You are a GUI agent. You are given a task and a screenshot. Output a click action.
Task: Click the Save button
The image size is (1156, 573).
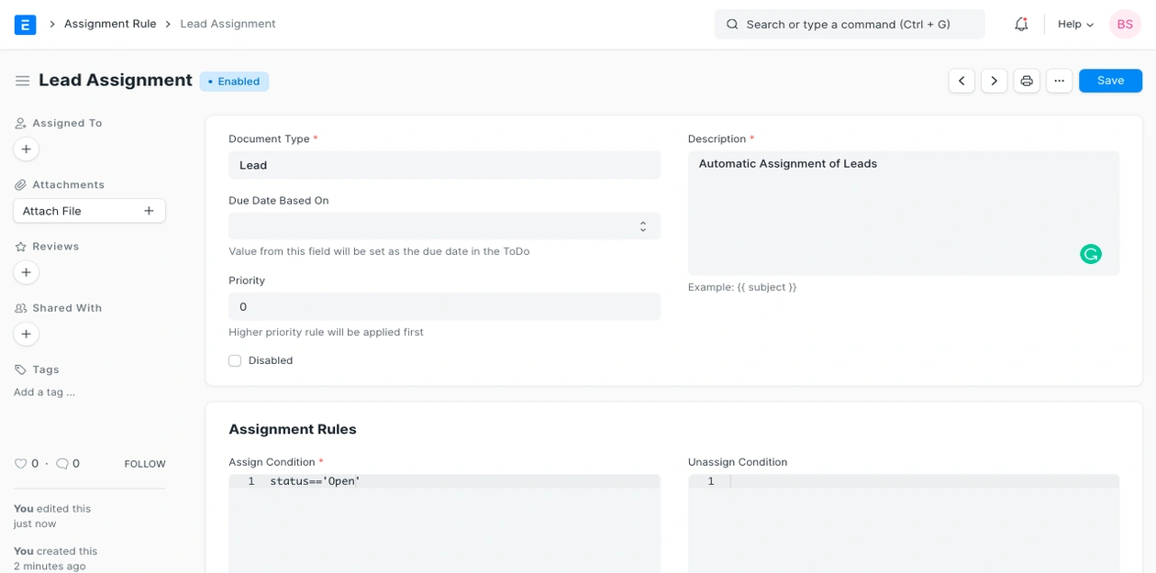coord(1110,81)
